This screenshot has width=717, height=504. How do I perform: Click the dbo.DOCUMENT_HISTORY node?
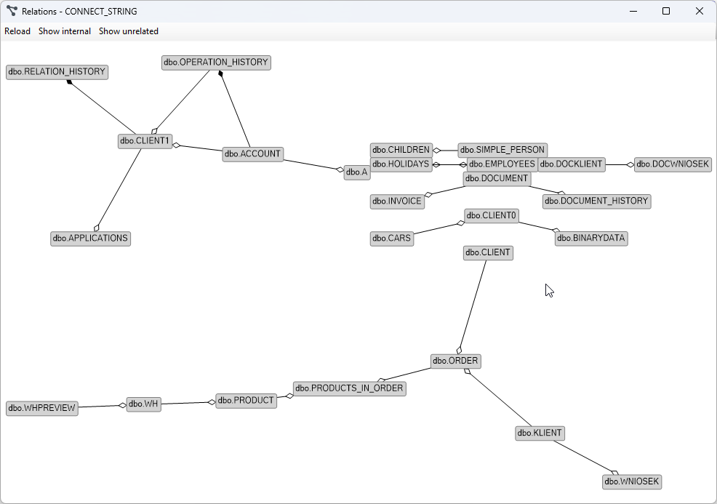click(x=596, y=201)
